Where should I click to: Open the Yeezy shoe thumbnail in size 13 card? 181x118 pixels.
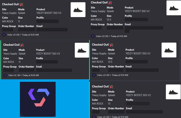(173, 92)
